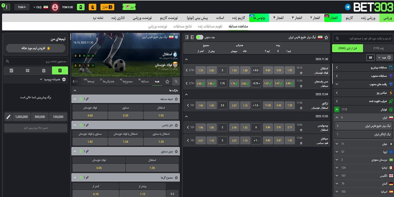
Task: Open the 'کازینو زنده' live casino menu
Action: (x=238, y=18)
